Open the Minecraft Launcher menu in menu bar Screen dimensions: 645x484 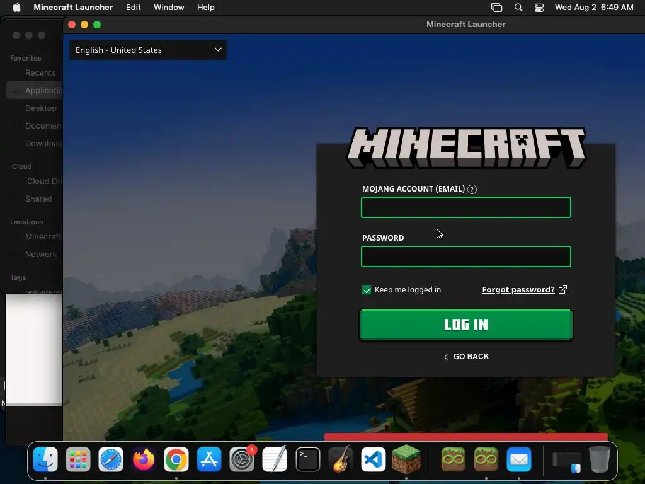[x=73, y=8]
